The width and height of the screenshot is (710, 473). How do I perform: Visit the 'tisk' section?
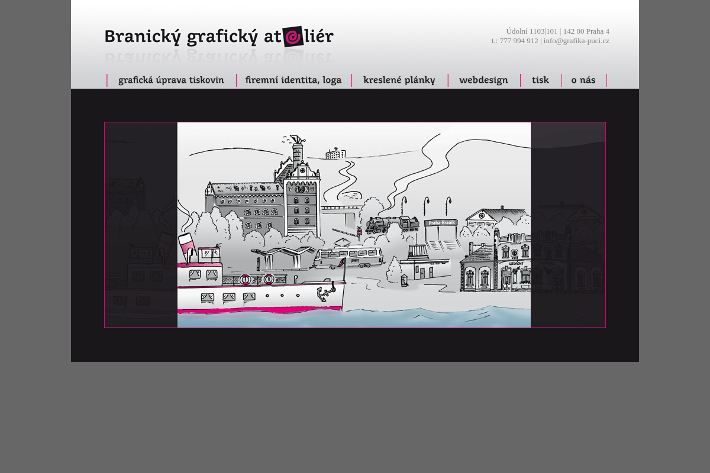[x=540, y=80]
